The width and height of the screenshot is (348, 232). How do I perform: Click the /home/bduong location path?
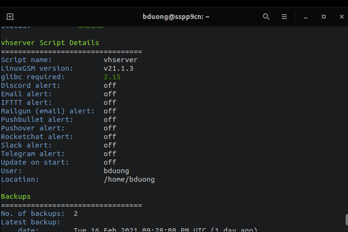pos(129,179)
